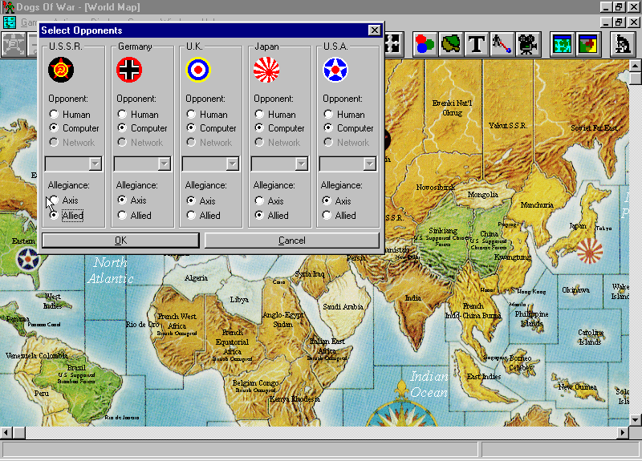Open the Germany network dropdown
The image size is (642, 461).
(x=165, y=164)
